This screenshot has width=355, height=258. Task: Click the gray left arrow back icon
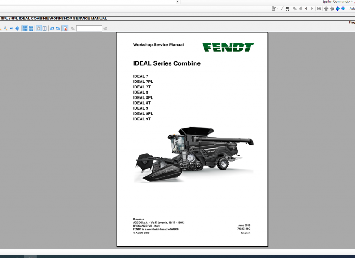coord(332,9)
